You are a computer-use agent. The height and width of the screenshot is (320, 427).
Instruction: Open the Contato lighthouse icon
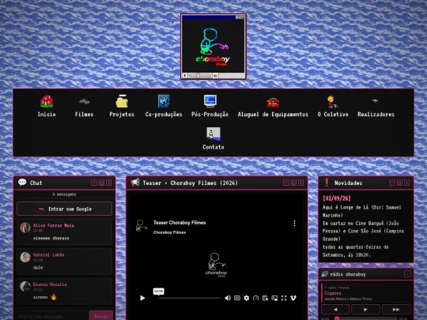213,134
